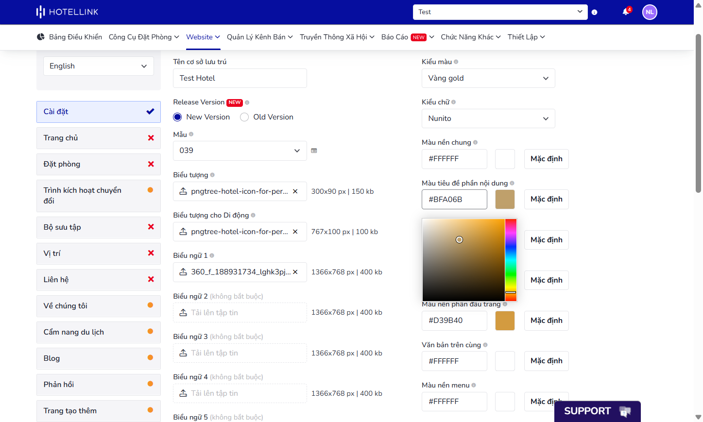The height and width of the screenshot is (422, 703).
Task: Remove the Biểu tượng logo file
Action: pos(295,191)
